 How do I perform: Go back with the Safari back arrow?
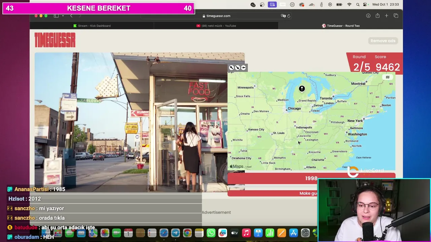click(x=71, y=16)
